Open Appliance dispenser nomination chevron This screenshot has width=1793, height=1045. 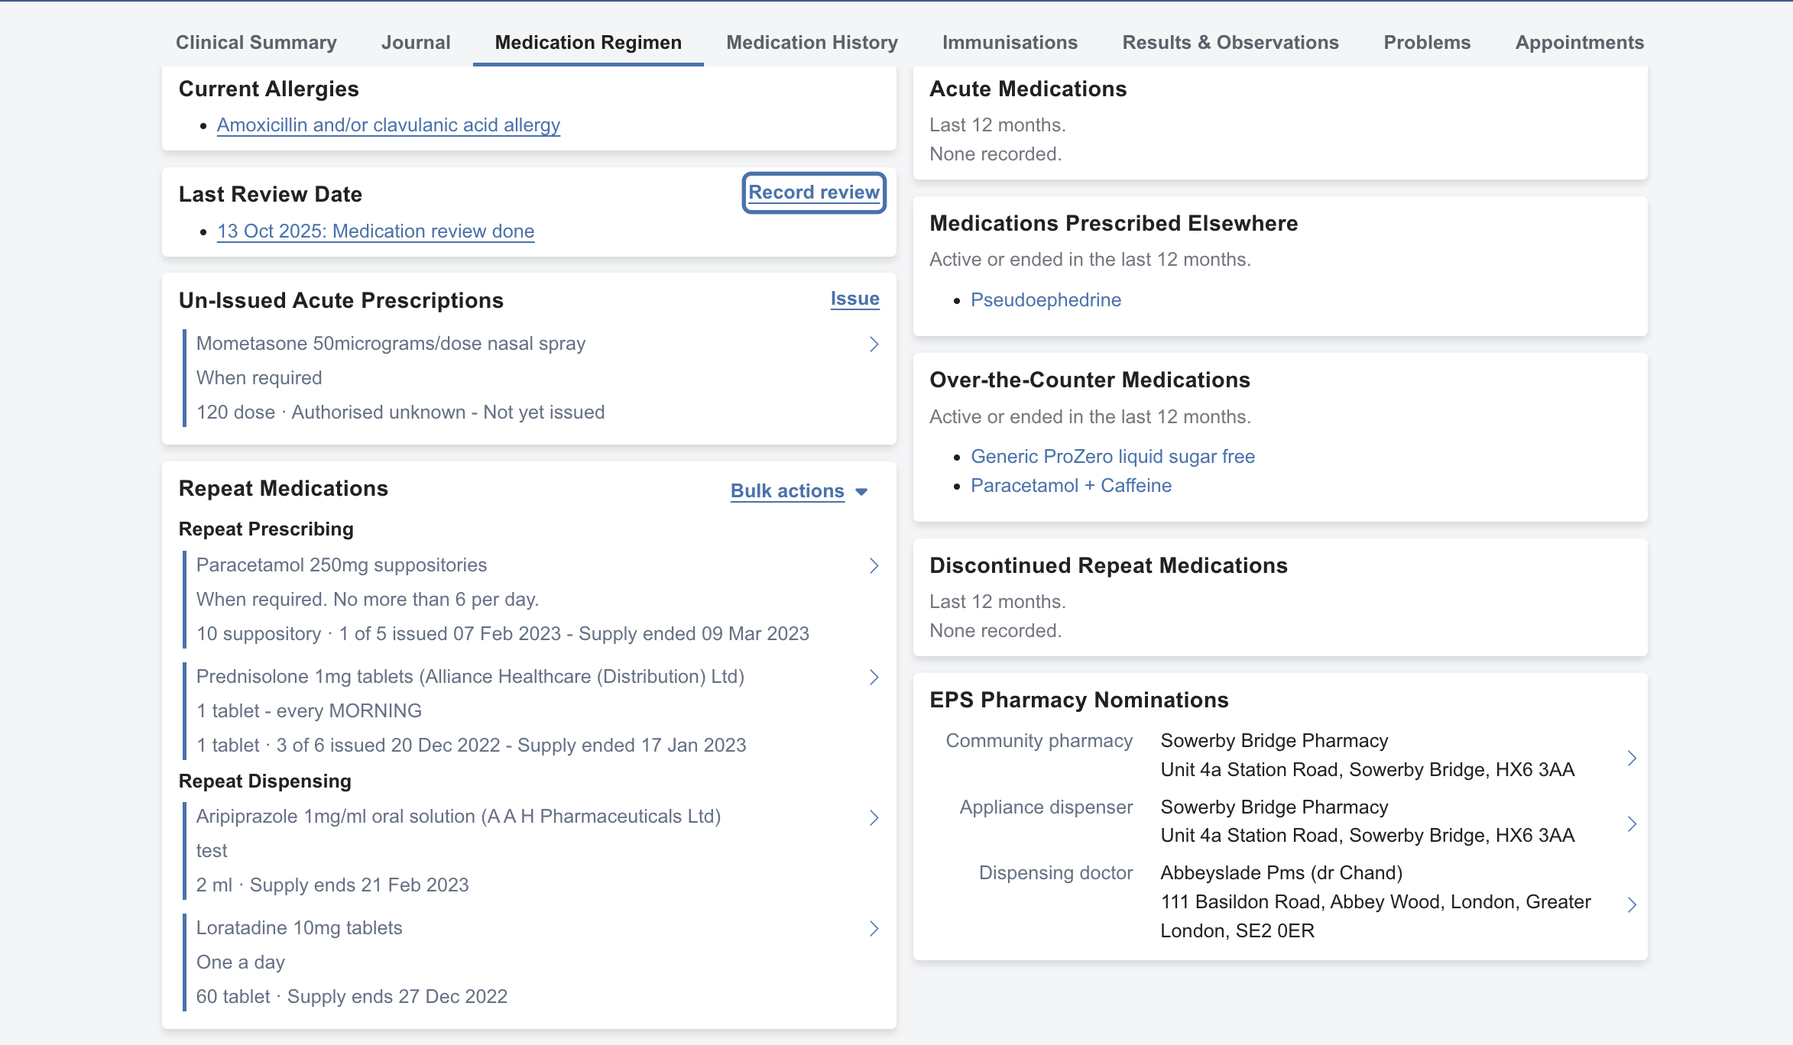pyautogui.click(x=1631, y=823)
